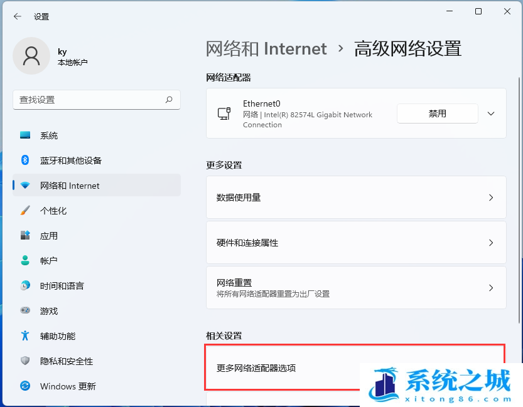Select the 个性化 brush icon
Screen dimensions: 523x407
coord(25,211)
